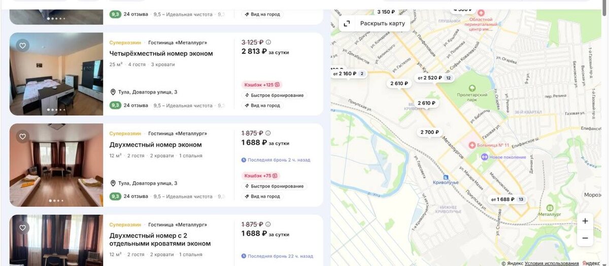
Task: Open 24 отзыва on Четырёхместный номер card
Action: [136, 105]
